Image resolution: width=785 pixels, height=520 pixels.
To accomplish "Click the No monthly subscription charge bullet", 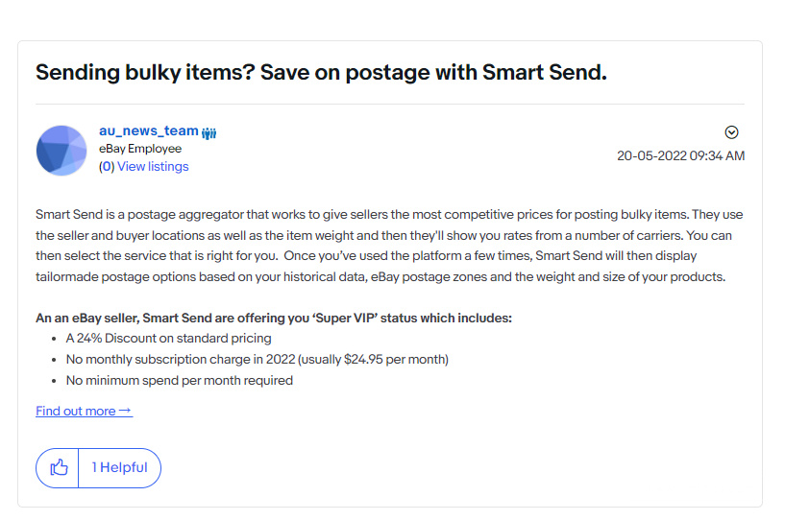I will [257, 360].
